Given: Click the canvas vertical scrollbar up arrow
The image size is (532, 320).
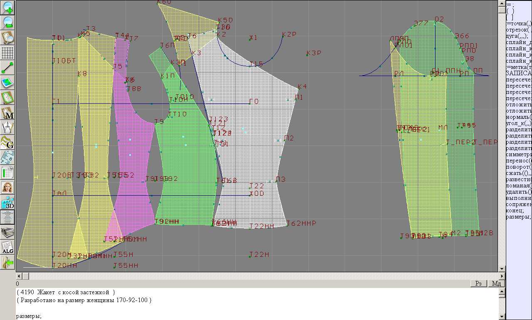Looking at the screenshot, I should [502, 3].
